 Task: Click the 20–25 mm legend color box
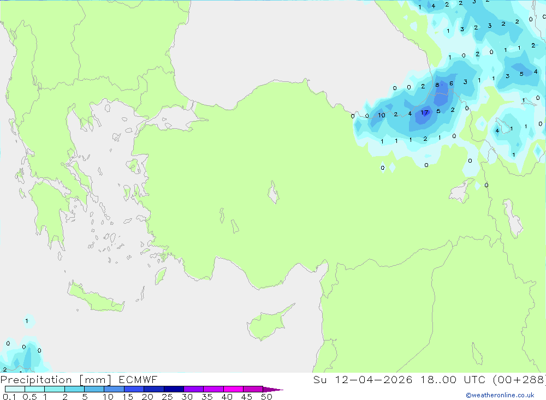tap(154, 389)
